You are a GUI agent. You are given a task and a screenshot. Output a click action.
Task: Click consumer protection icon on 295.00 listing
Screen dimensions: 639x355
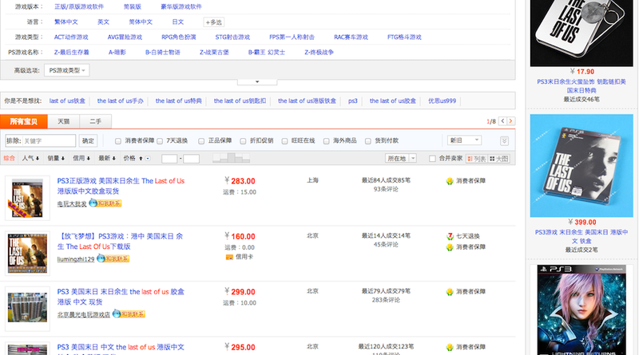click(x=450, y=347)
